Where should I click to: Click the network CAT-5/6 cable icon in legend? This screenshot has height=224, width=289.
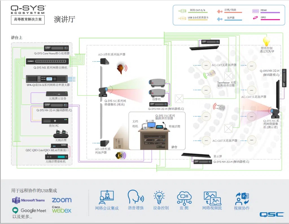pos(182,11)
